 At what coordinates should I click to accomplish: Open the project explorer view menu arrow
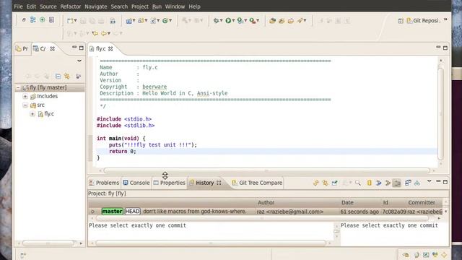(79, 61)
